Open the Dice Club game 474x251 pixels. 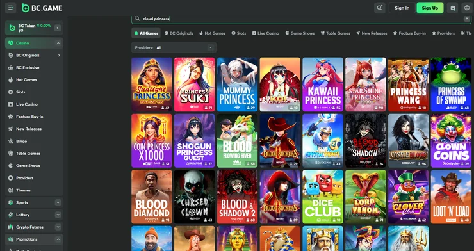323,197
